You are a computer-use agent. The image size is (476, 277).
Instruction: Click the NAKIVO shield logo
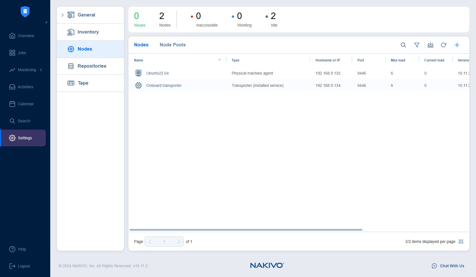[x=25, y=12]
